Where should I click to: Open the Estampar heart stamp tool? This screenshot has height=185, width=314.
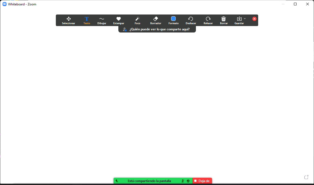tap(119, 20)
